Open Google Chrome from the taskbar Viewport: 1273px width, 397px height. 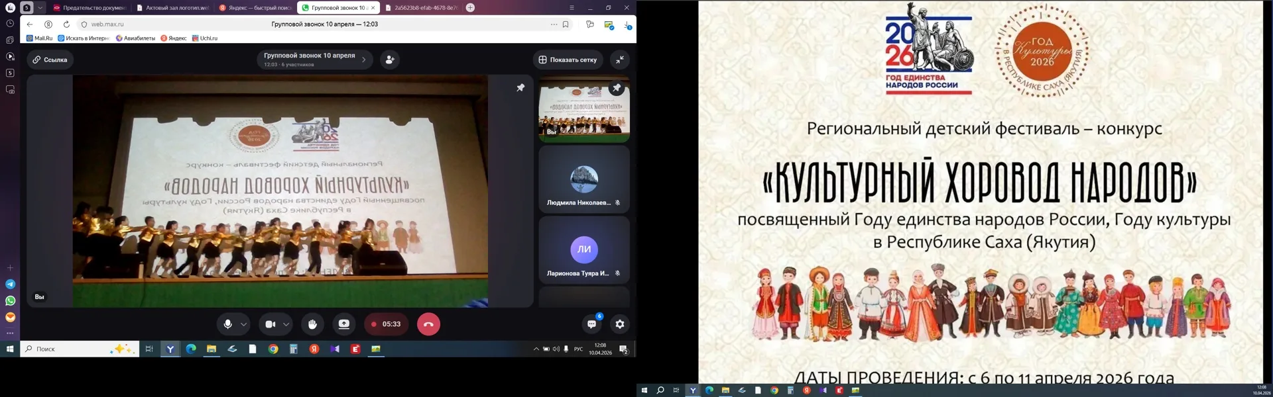pos(273,349)
